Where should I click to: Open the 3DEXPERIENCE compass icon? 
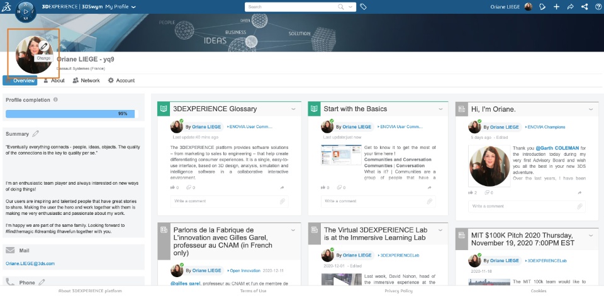coord(26,11)
